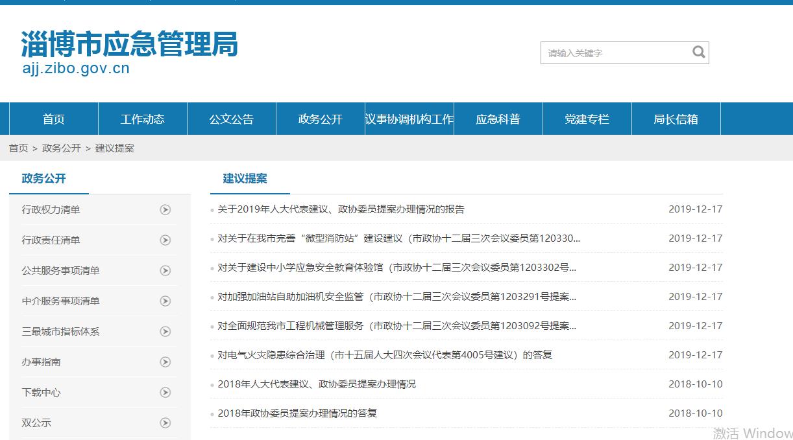Click the 淄博市应急管理局 site logo
793x440 pixels.
(130, 43)
